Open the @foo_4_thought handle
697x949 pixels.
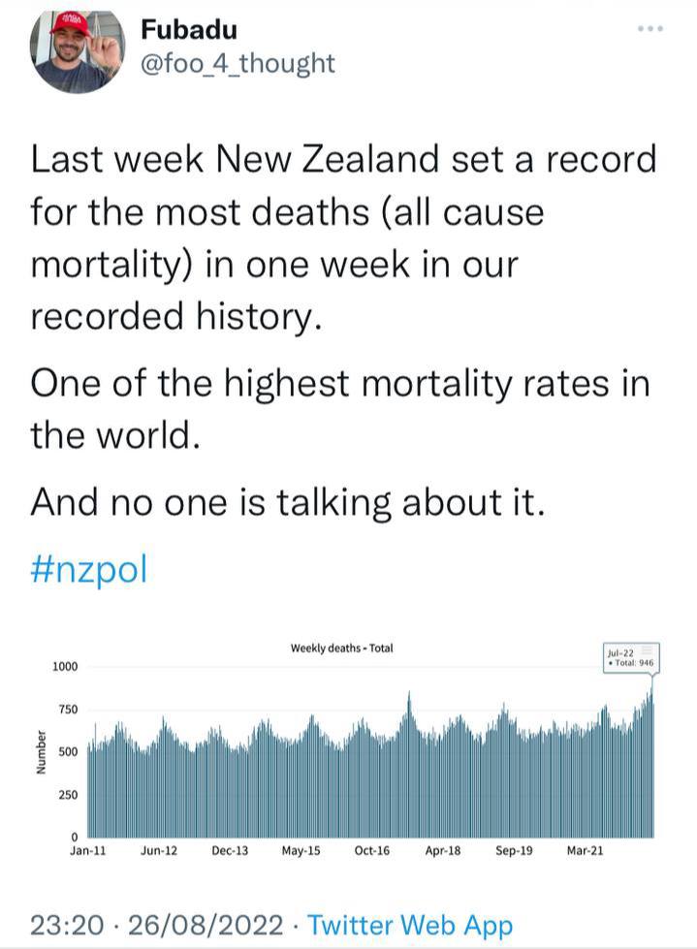click(x=238, y=63)
